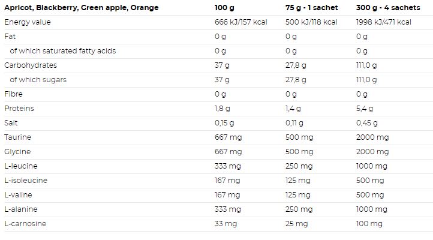Click the L-carnosine '33 mg' value
433x240 pixels.
[225, 224]
